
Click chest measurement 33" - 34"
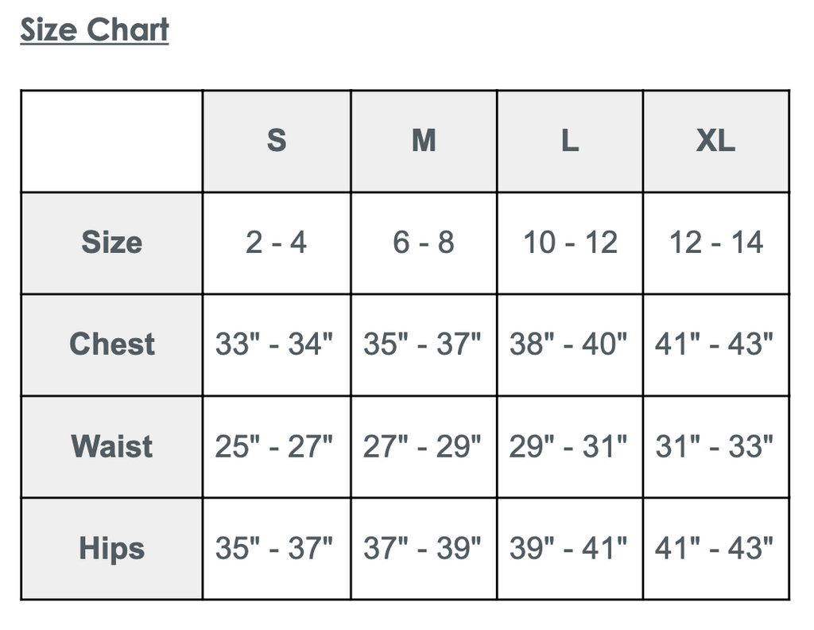tap(274, 344)
